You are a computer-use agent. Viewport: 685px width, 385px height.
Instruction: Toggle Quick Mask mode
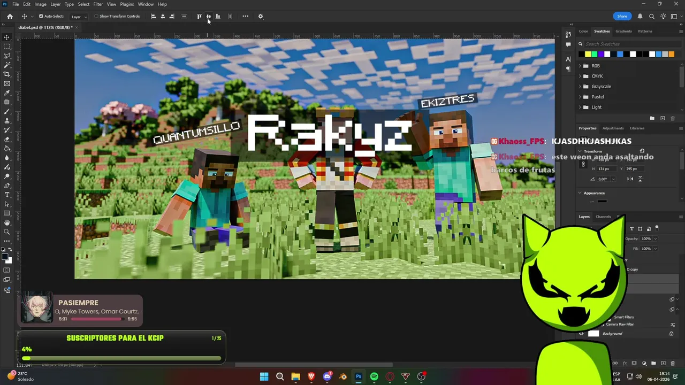click(7, 270)
